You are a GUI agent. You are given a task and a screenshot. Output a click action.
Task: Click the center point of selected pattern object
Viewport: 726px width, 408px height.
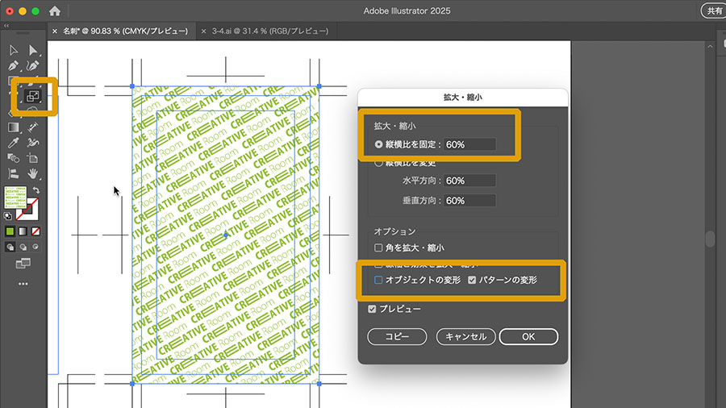tap(226, 235)
